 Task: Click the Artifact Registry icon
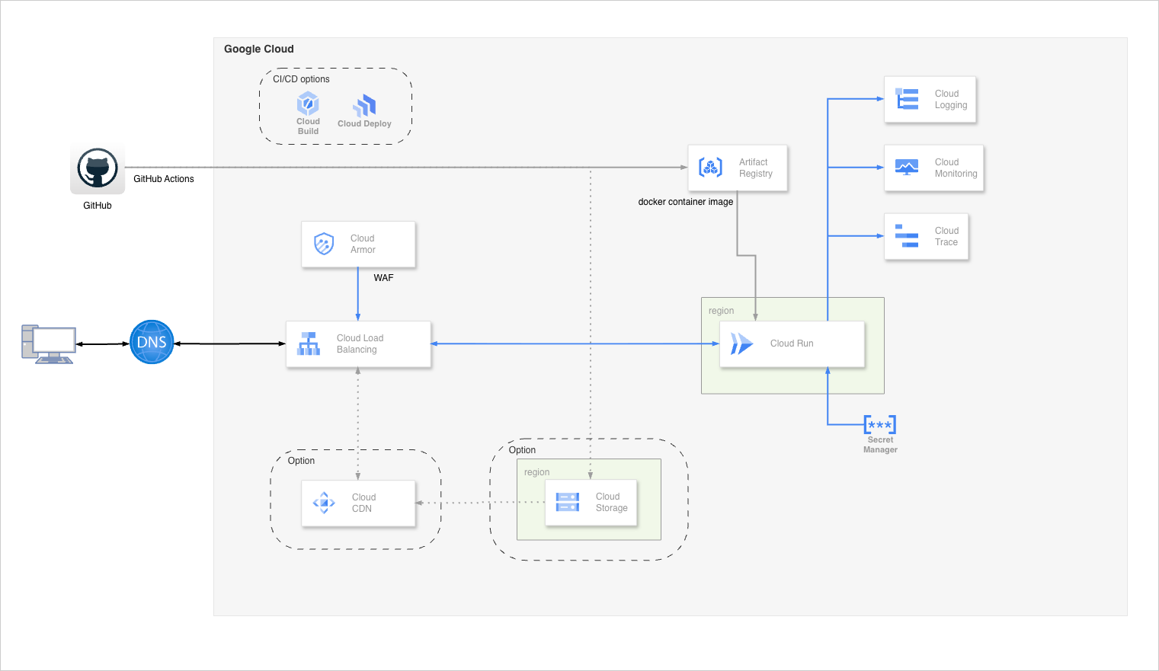click(x=710, y=168)
